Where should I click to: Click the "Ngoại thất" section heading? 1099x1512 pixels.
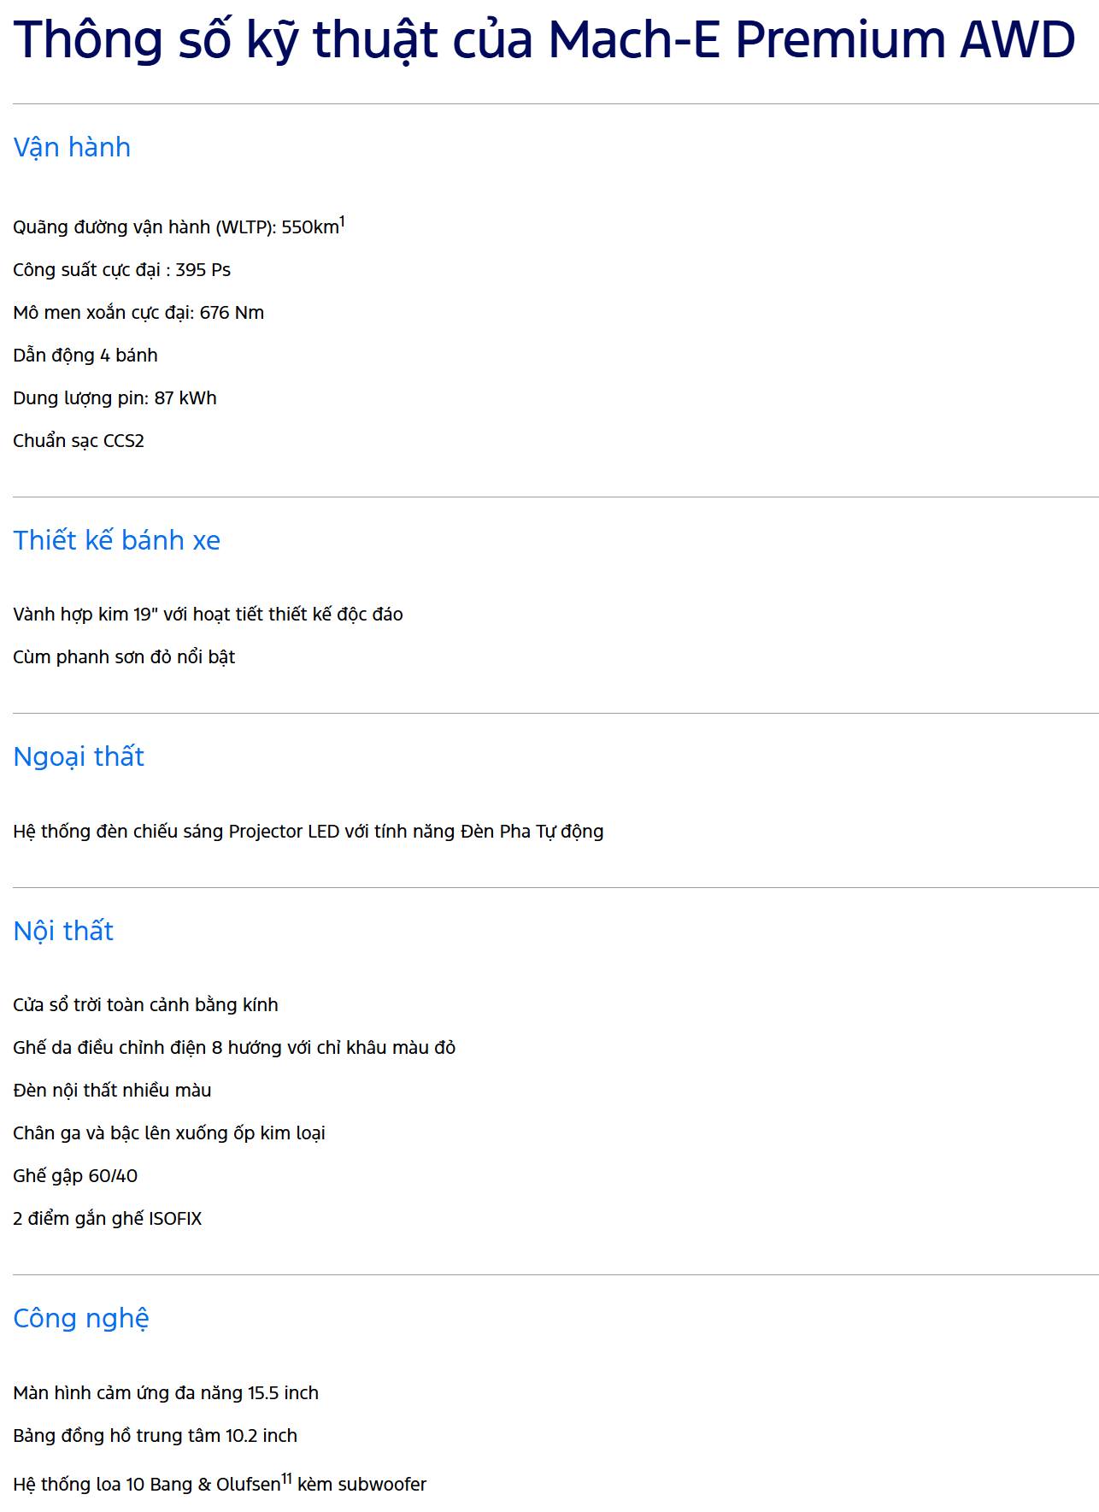(79, 756)
